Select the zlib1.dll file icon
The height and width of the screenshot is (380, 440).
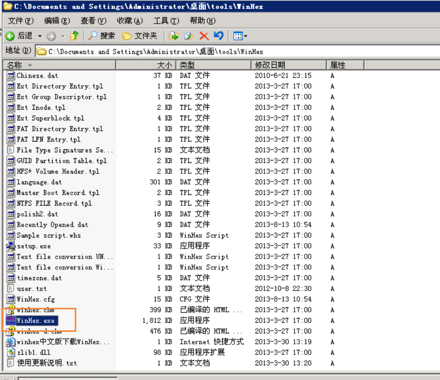click(x=11, y=352)
